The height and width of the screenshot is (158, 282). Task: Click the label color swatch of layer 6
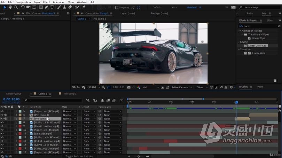[20, 115]
